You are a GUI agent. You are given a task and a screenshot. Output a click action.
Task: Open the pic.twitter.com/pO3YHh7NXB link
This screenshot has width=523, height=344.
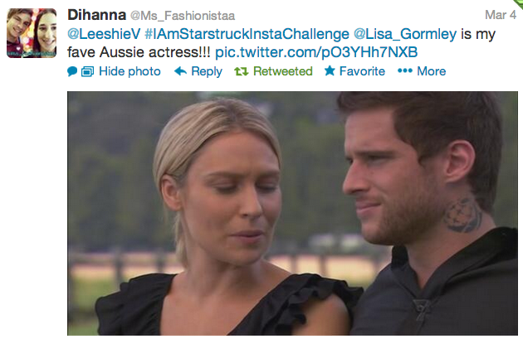click(316, 52)
